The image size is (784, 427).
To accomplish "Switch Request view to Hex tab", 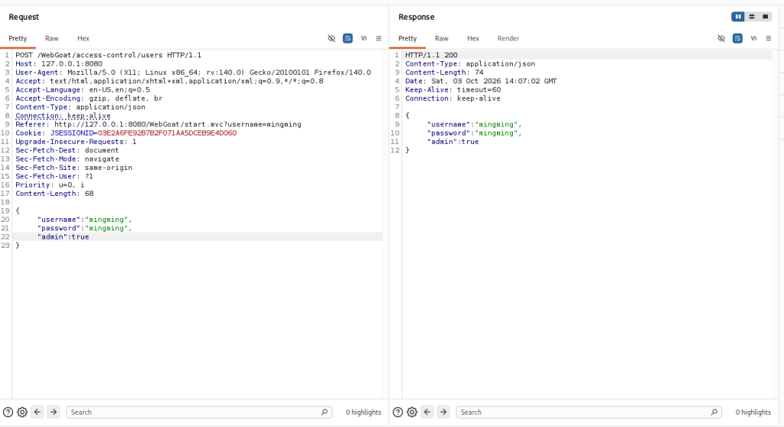I will tap(83, 38).
